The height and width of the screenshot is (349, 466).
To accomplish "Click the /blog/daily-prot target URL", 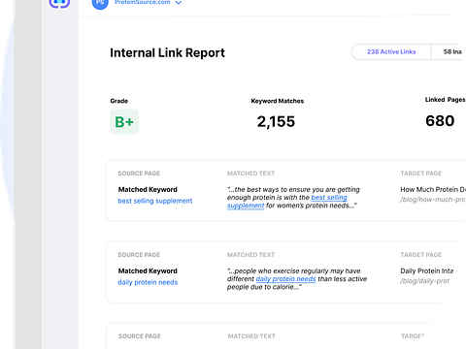I will pyautogui.click(x=425, y=281).
